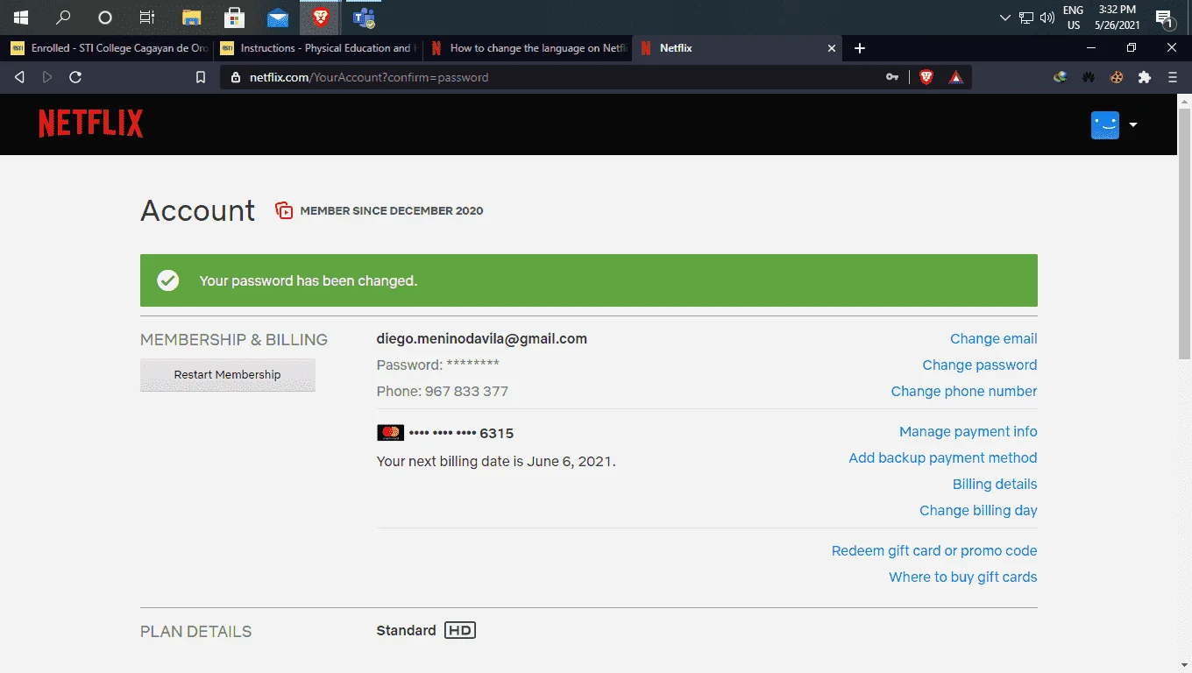The image size is (1192, 673).
Task: Click the green checkmark success icon
Action: [x=167, y=280]
